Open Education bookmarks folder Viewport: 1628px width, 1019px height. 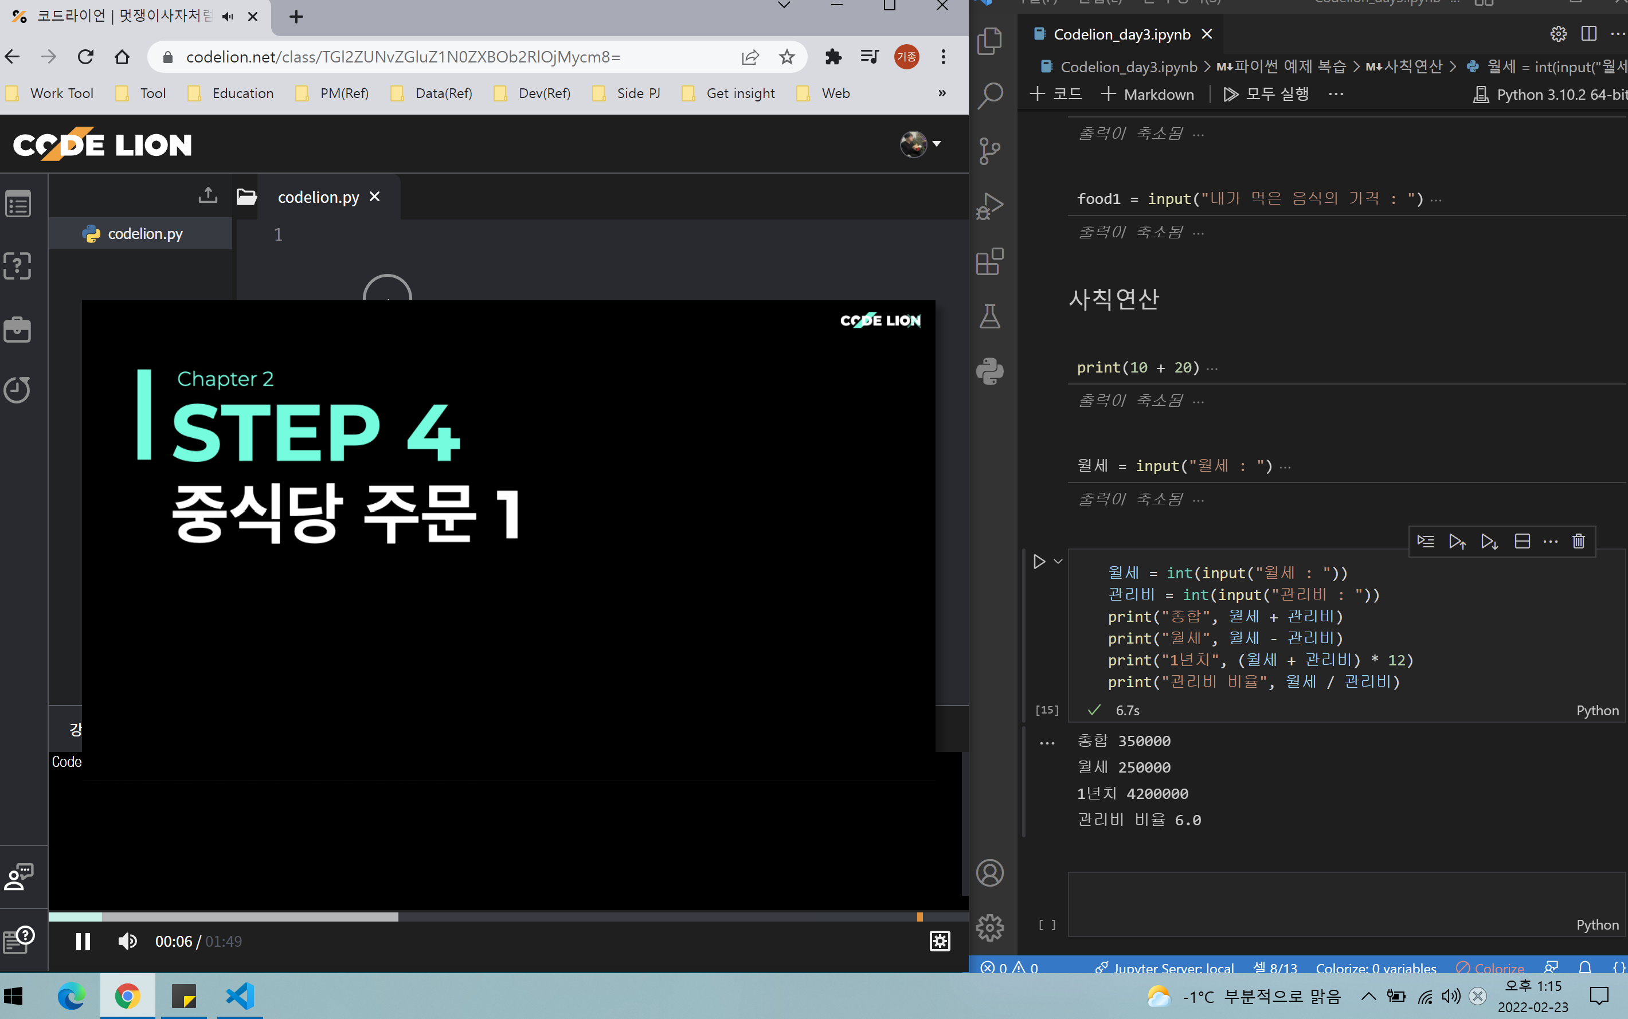tap(231, 93)
